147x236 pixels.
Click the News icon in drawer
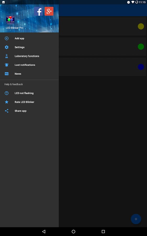(7, 74)
